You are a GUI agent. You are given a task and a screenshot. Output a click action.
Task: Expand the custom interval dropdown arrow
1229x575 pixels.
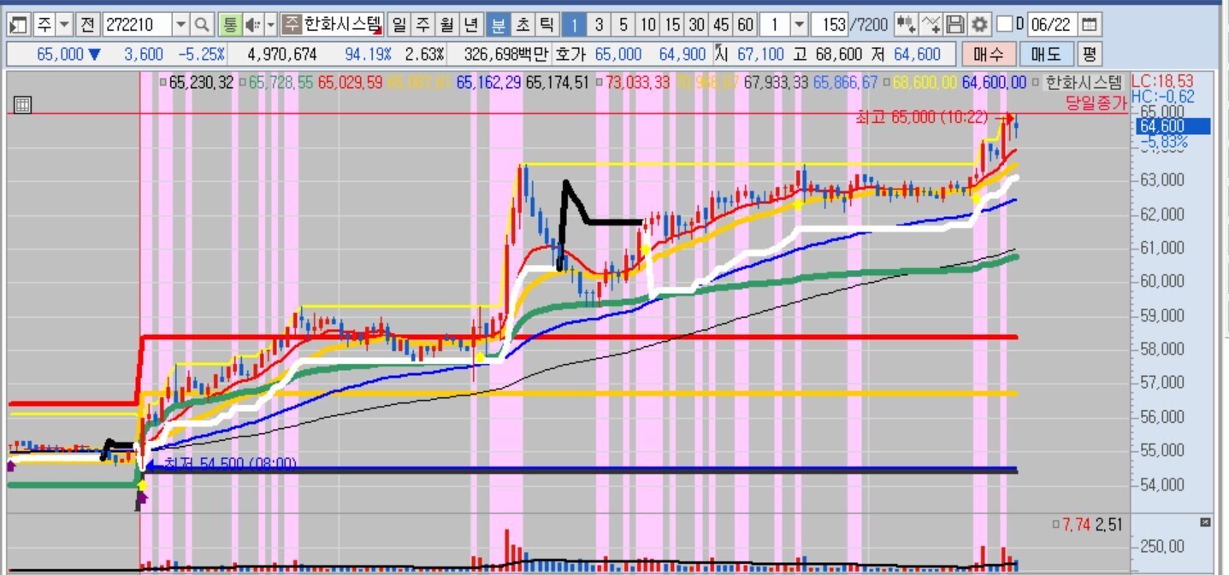pyautogui.click(x=799, y=24)
